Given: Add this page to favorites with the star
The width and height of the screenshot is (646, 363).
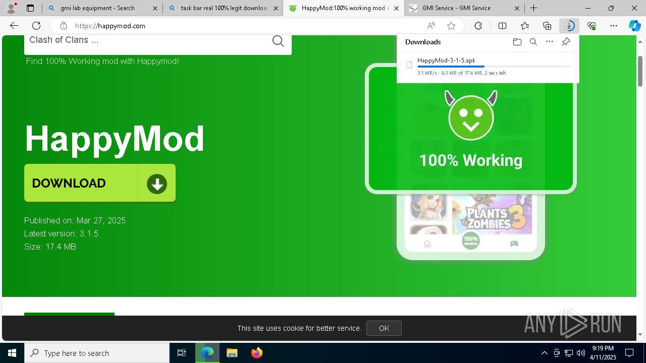Looking at the screenshot, I should click(x=451, y=26).
